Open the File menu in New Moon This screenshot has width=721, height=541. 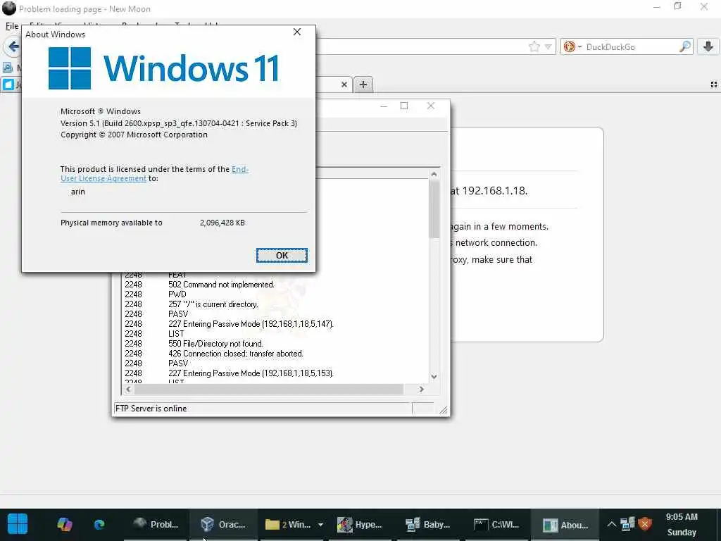(12, 26)
